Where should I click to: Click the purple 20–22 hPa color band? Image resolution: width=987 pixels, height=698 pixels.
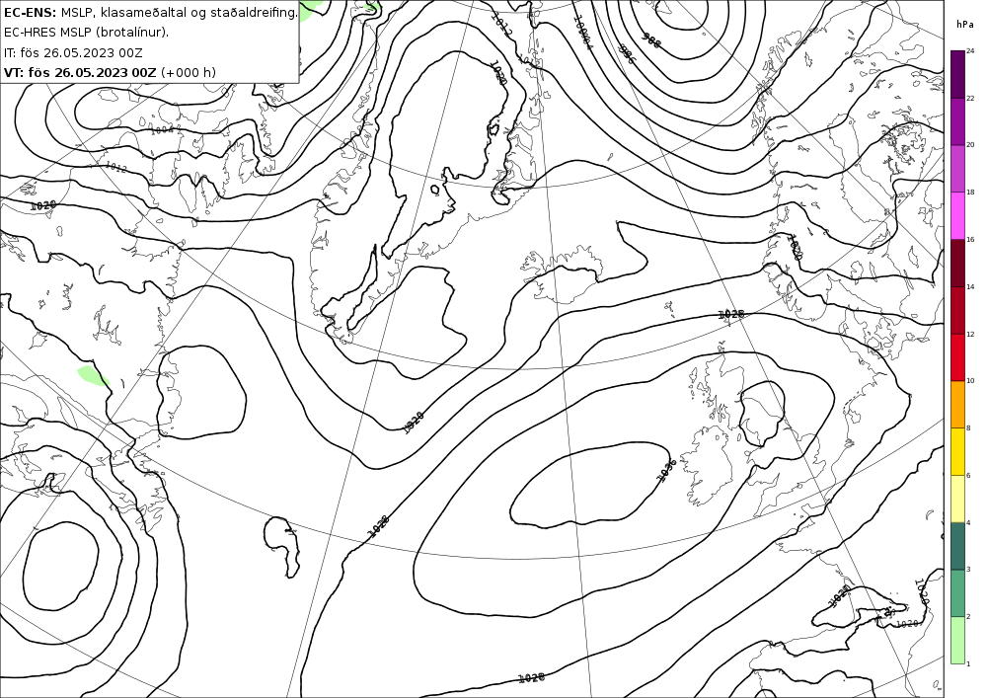[x=957, y=121]
